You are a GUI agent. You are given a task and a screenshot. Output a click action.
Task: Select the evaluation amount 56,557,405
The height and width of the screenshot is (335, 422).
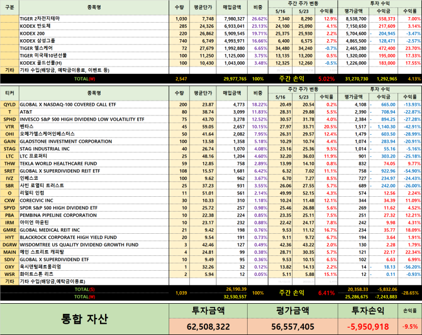[x=293, y=326]
